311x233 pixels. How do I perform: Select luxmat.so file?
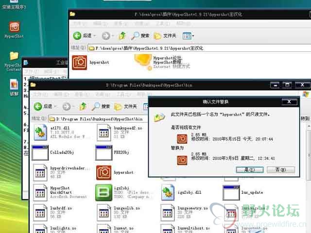tap(115, 229)
